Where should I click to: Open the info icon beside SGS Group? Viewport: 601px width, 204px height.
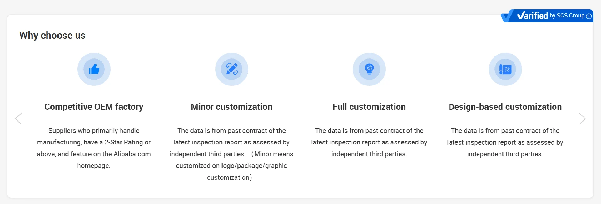coord(589,16)
